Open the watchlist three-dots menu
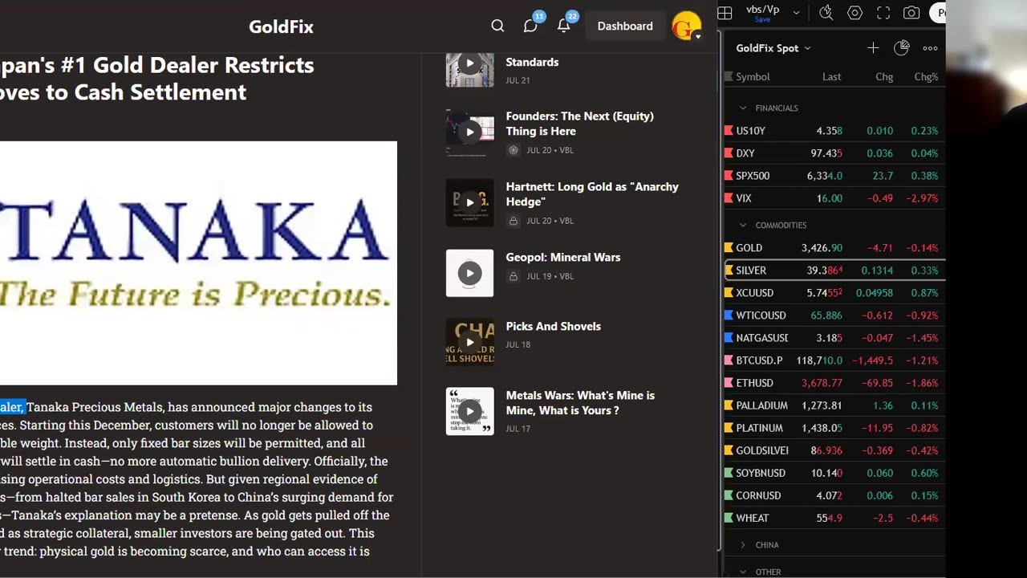Screen dimensions: 1027x578 tap(930, 48)
